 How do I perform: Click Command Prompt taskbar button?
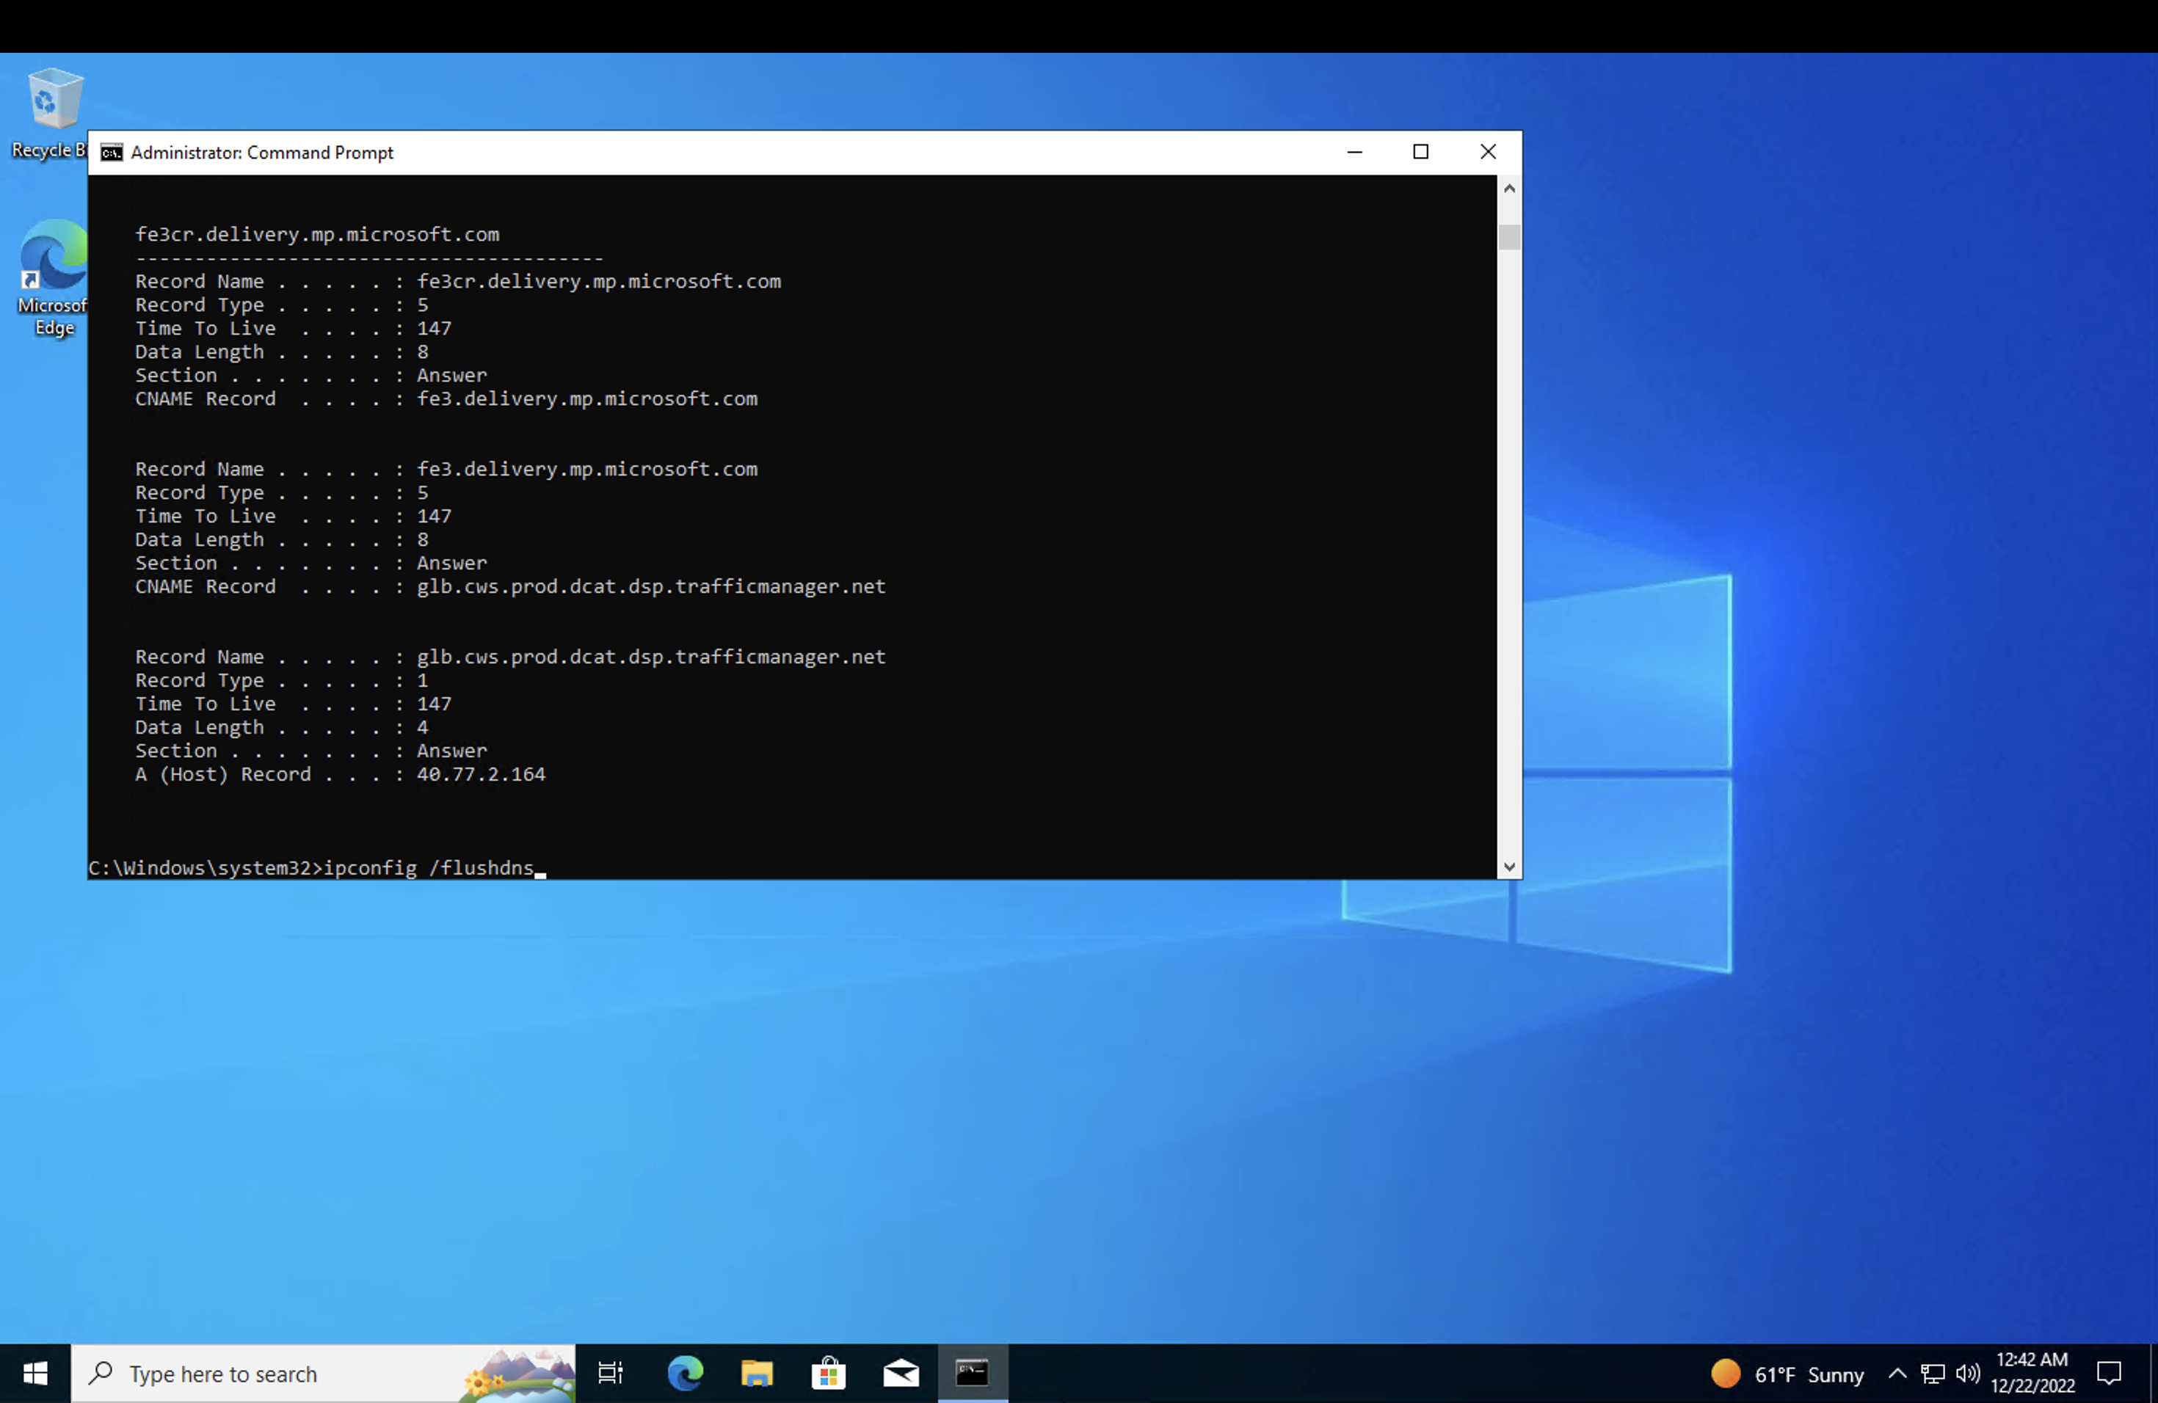(972, 1374)
